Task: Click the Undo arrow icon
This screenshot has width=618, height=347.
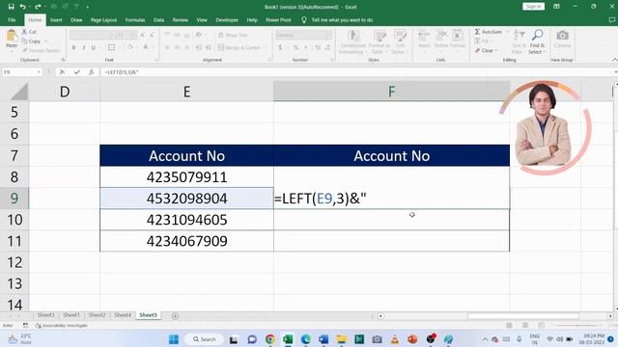Action: pos(22,7)
